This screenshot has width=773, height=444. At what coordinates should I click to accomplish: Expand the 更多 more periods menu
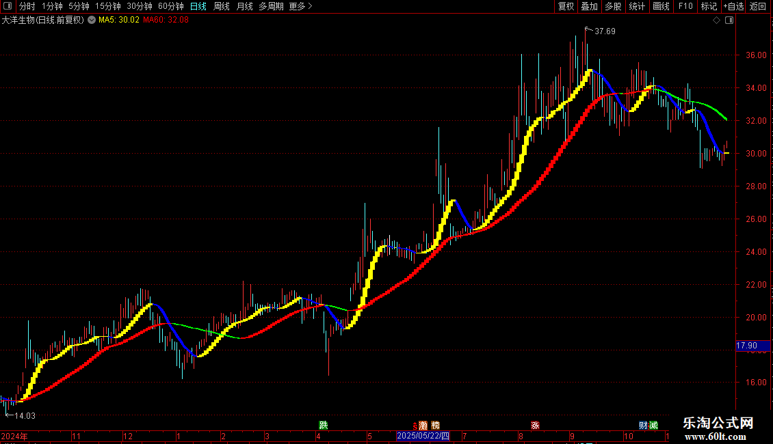tap(300, 6)
